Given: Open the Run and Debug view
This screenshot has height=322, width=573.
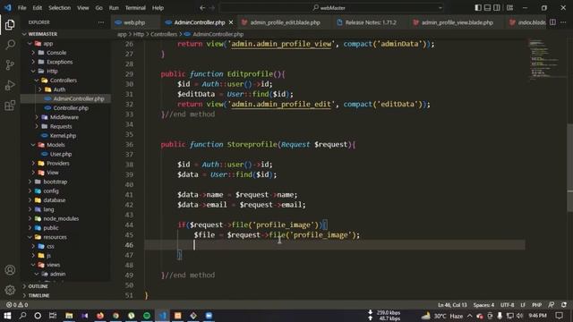Looking at the screenshot, I should click(x=10, y=85).
